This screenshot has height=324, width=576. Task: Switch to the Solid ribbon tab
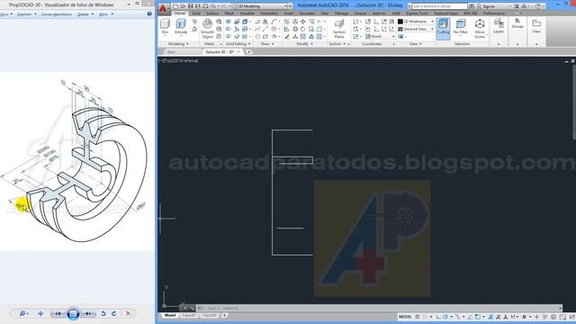click(x=196, y=13)
